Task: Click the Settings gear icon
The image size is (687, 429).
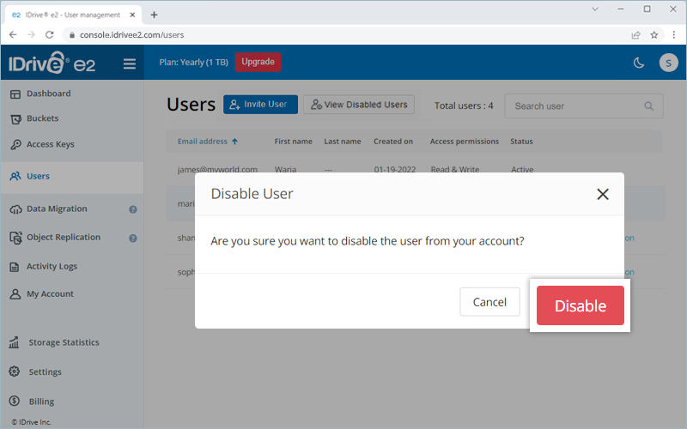Action: click(x=15, y=372)
